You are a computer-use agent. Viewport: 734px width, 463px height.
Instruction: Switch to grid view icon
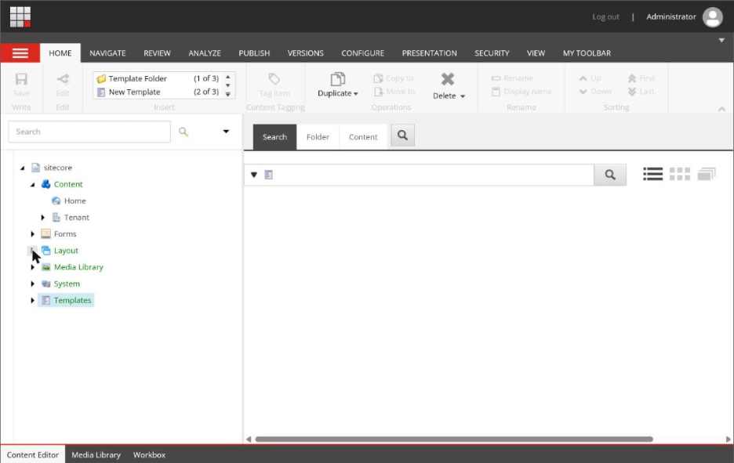pos(680,174)
